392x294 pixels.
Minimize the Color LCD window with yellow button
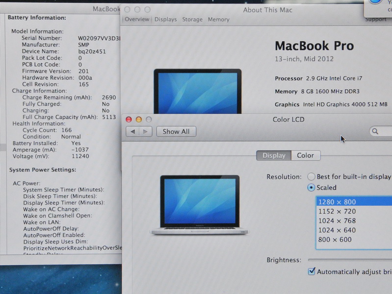[x=139, y=120]
